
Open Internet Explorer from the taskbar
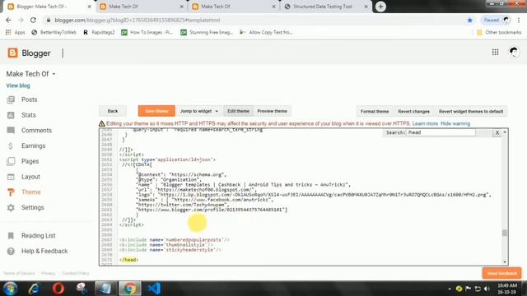[x=34, y=289]
